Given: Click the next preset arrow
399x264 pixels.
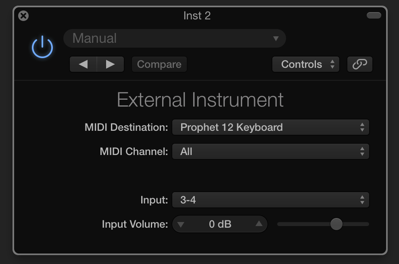Looking at the screenshot, I should coord(110,64).
